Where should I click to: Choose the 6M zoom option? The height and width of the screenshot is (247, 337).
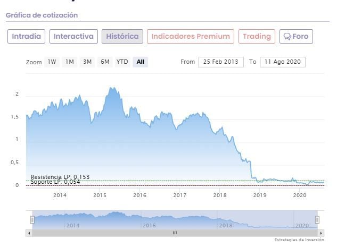click(x=105, y=62)
